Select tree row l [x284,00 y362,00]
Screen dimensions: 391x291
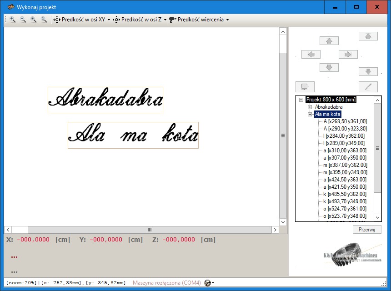tap(344, 136)
